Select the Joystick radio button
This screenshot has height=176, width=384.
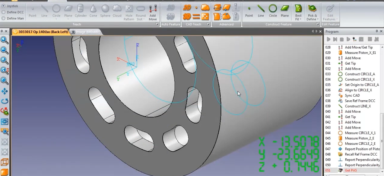[x=3, y=6]
